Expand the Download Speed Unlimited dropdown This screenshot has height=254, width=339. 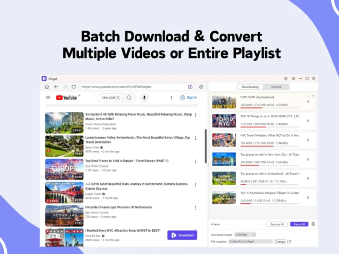click(245, 235)
